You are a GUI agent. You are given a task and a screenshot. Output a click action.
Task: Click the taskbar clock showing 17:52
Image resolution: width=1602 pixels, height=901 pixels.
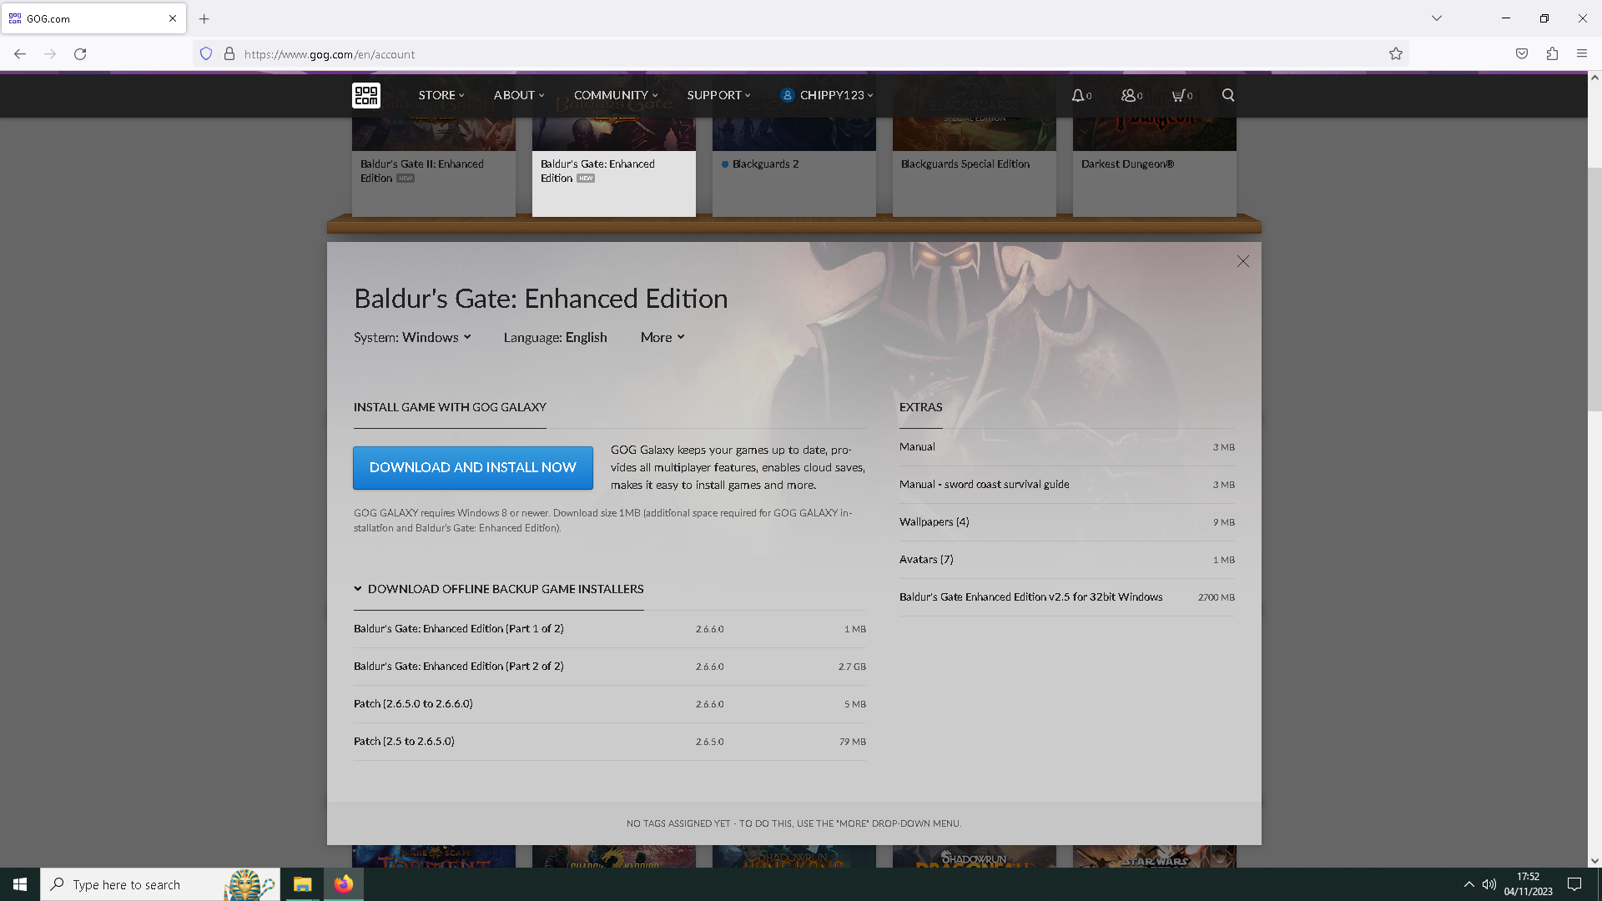pos(1528,884)
